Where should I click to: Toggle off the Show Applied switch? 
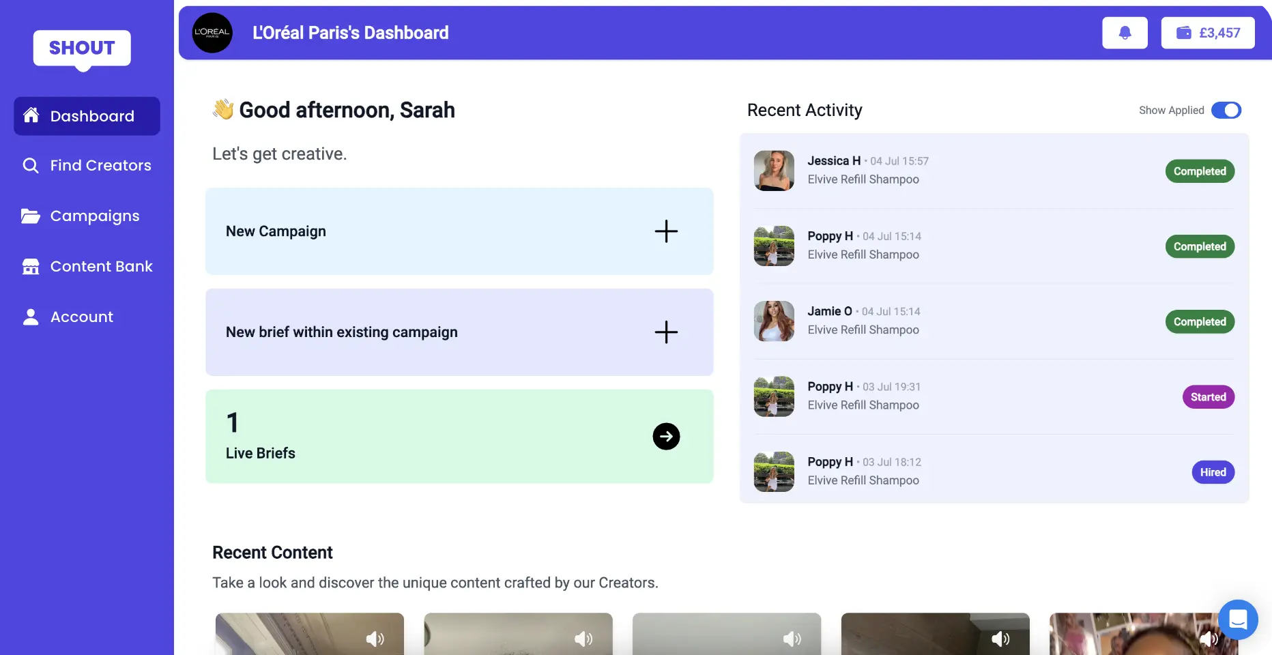(x=1226, y=110)
